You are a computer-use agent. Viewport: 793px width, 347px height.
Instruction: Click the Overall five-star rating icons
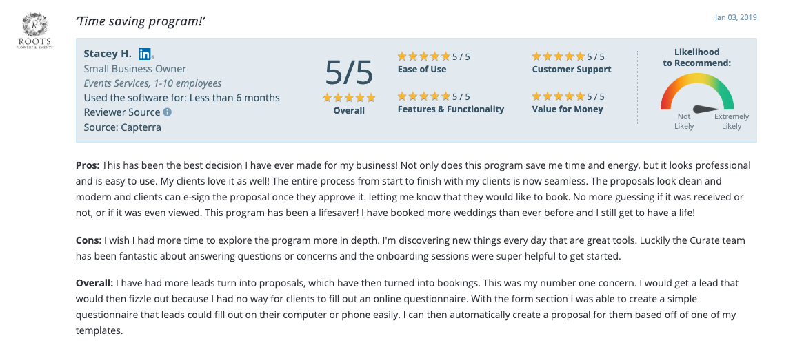coord(349,98)
